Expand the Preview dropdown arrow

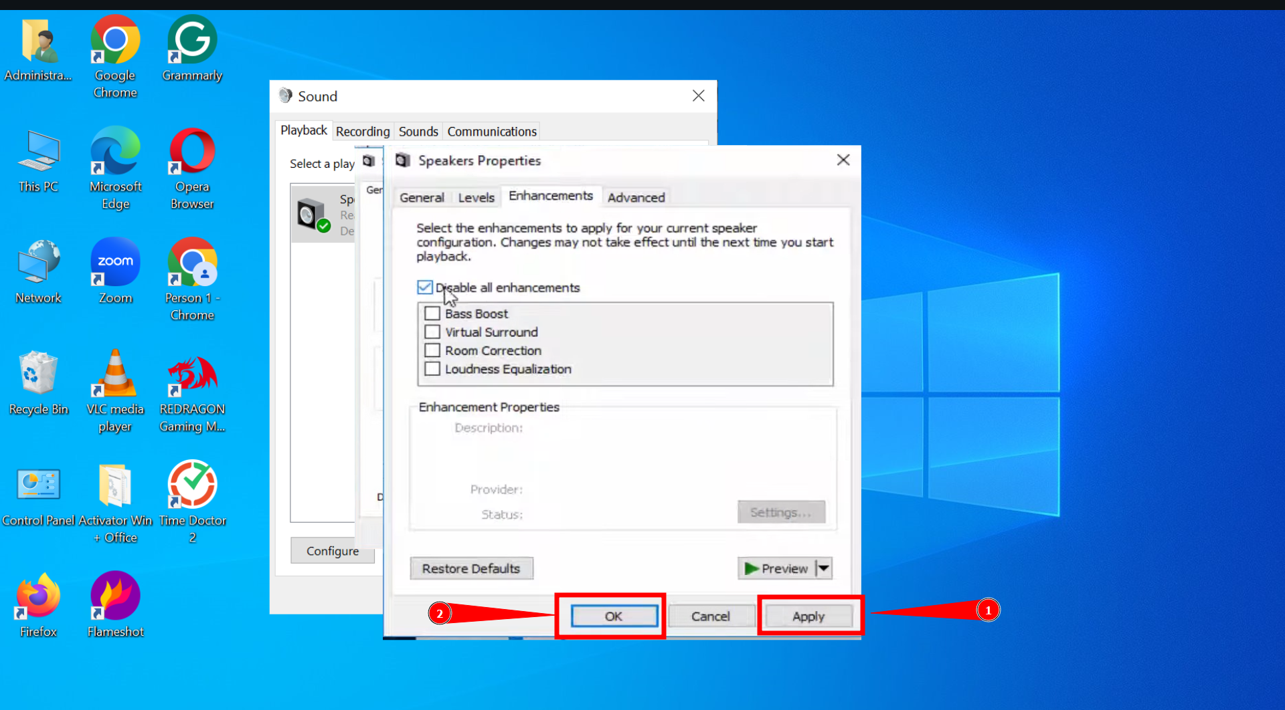824,568
